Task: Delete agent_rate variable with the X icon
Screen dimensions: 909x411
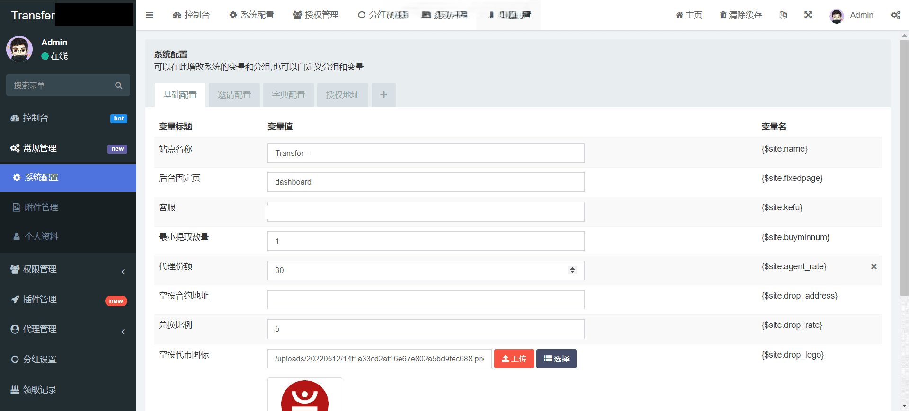Action: click(x=873, y=266)
